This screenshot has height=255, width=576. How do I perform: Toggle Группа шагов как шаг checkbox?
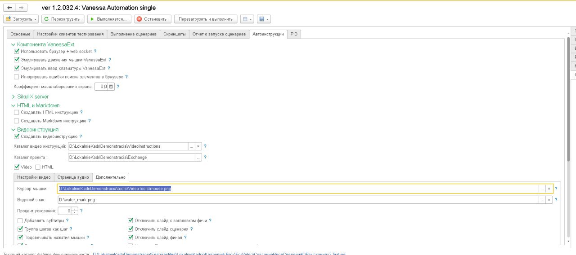click(20, 229)
